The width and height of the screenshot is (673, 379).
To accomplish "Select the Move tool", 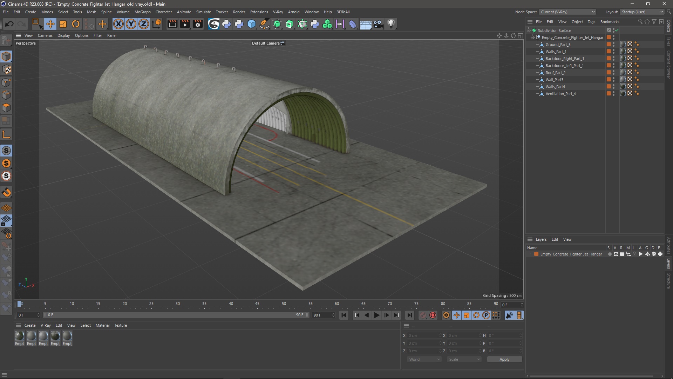I will pos(50,24).
